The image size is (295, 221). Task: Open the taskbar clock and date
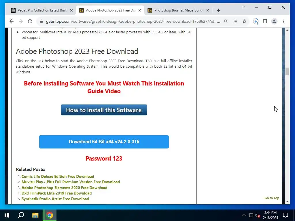(x=270, y=215)
